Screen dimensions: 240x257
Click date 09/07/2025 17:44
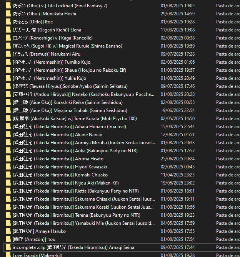pos(178,247)
